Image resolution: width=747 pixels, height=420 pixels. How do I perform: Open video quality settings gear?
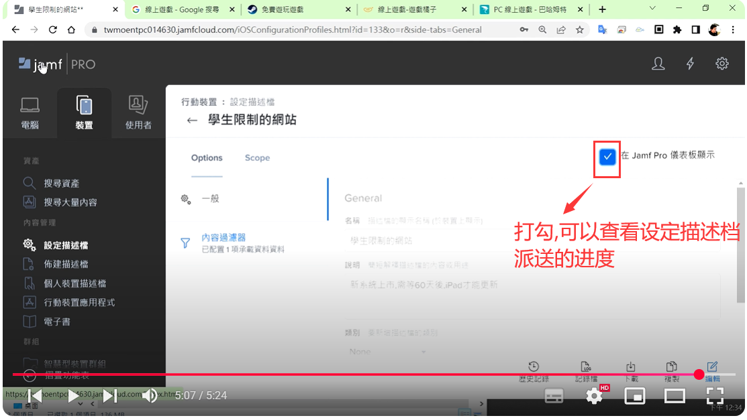point(594,396)
